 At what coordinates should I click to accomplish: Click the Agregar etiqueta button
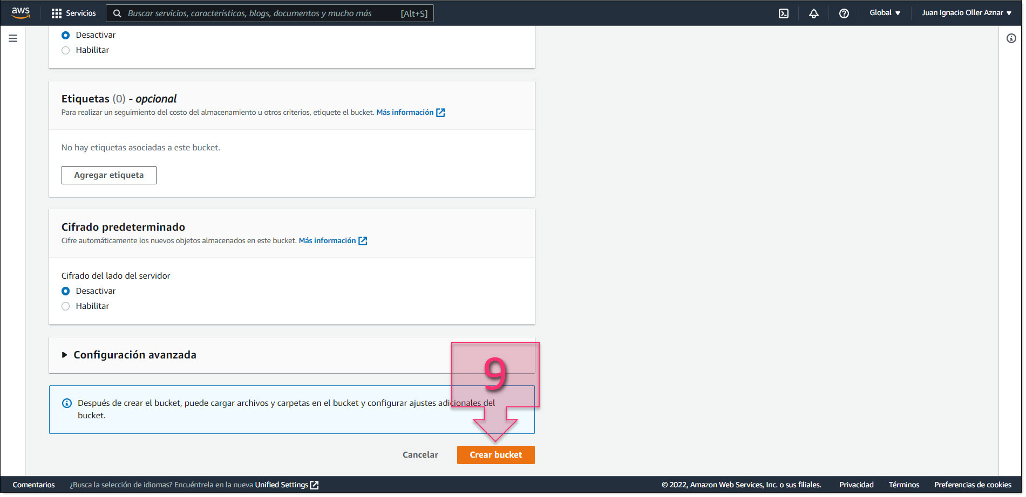[x=108, y=175]
